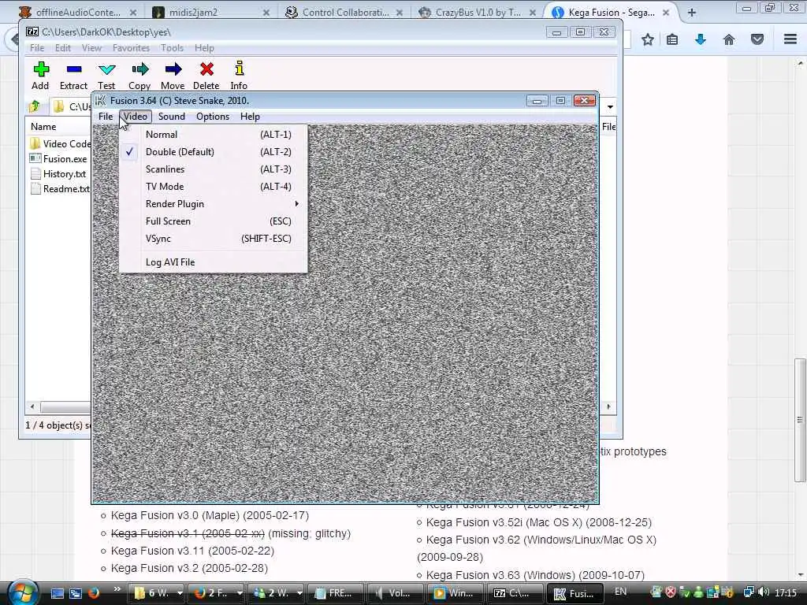Viewport: 807px width, 605px height.
Task: Go to Firefox home page icon
Action: click(x=729, y=39)
